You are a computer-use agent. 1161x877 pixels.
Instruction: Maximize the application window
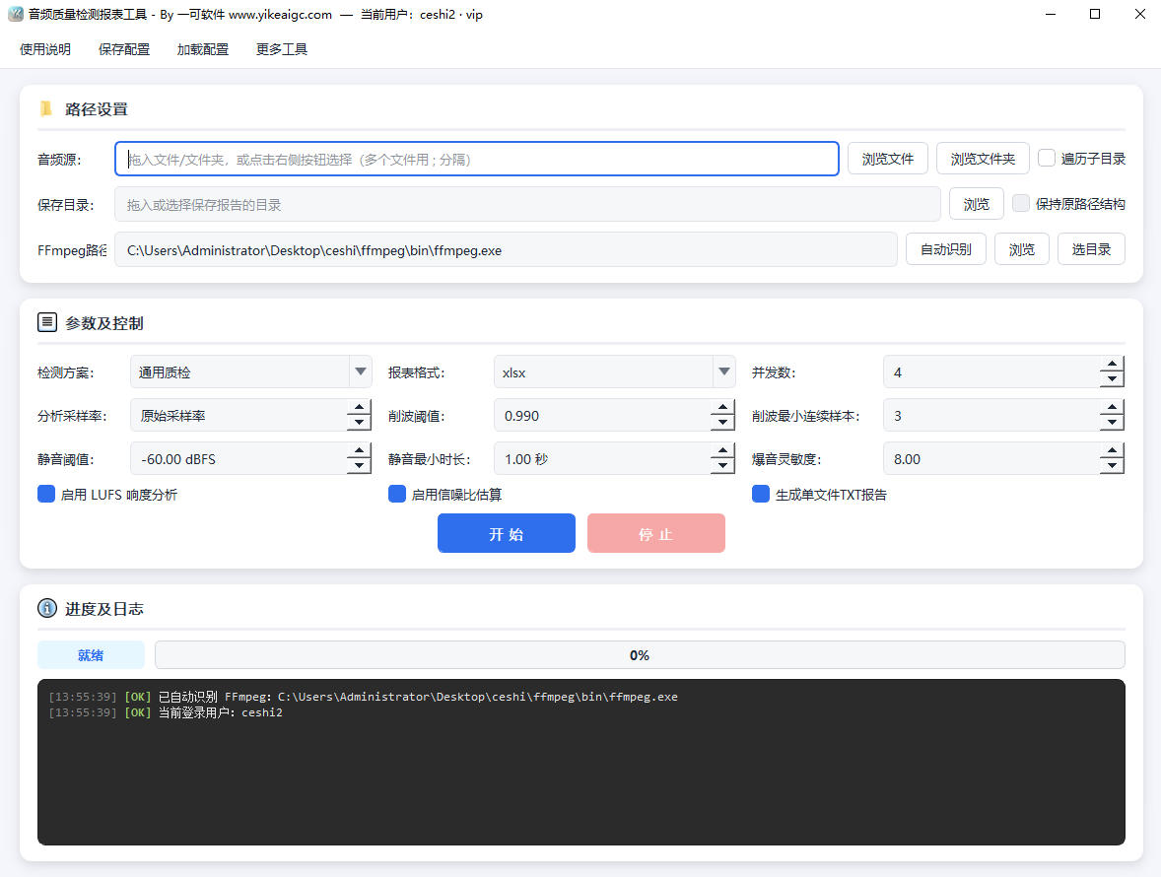tap(1095, 14)
